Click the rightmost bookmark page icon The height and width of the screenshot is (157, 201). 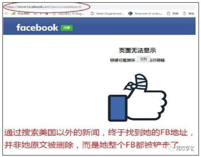pos(184,13)
